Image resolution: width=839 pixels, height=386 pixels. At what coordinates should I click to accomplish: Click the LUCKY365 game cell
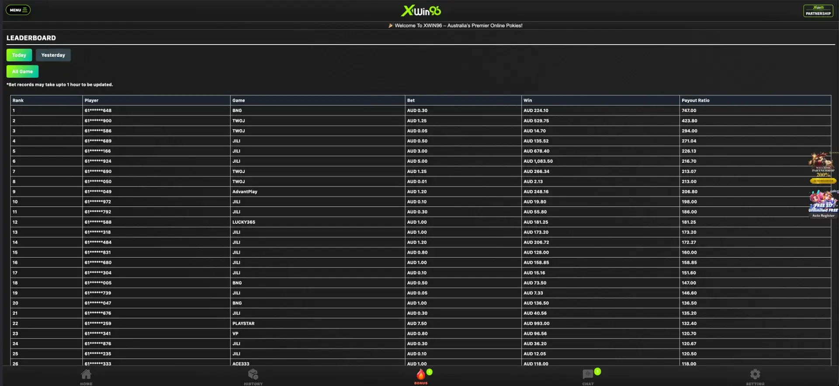pyautogui.click(x=318, y=222)
